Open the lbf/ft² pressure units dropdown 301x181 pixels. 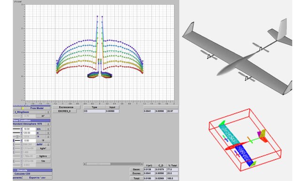tap(43, 144)
